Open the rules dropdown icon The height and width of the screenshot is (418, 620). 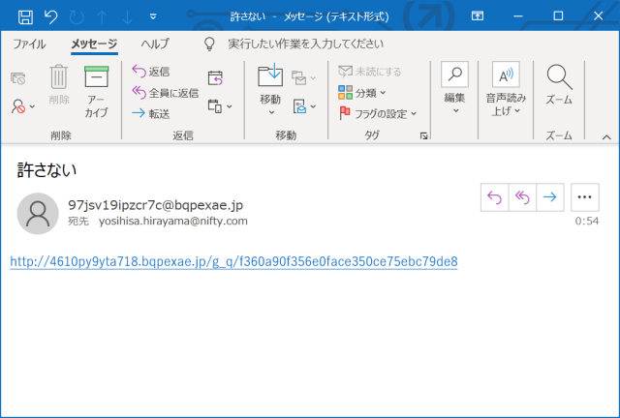pos(303,77)
